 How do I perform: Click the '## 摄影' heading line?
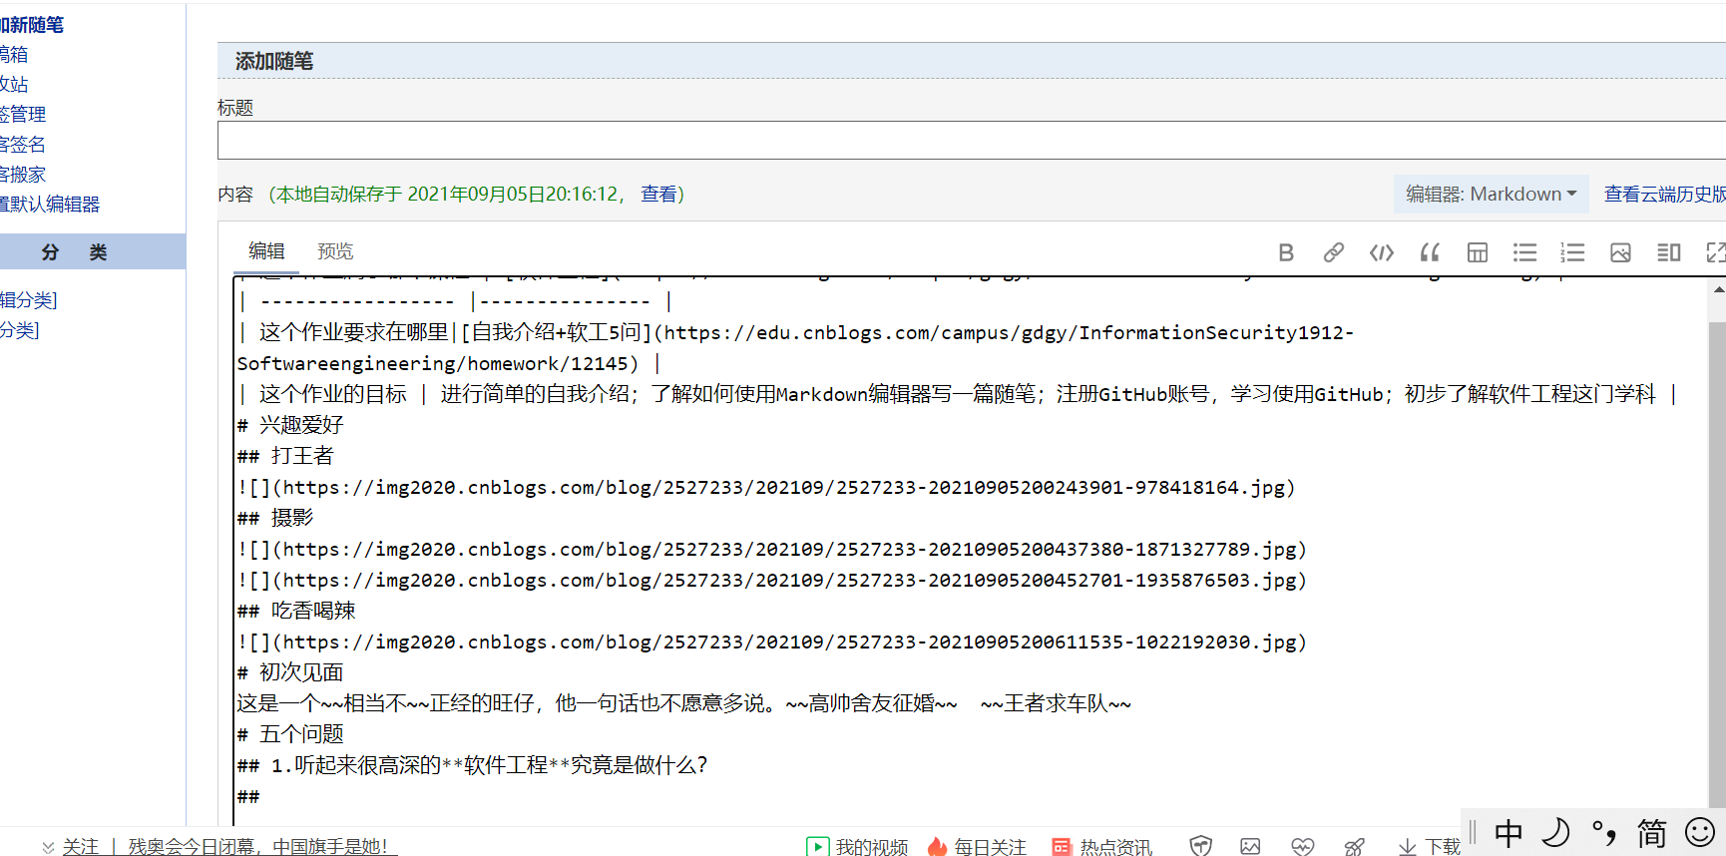coord(275,518)
